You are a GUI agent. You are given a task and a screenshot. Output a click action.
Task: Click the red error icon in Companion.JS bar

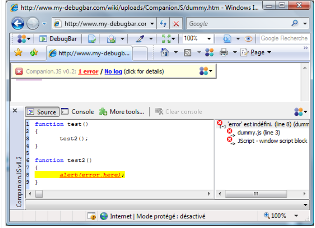(x=19, y=71)
